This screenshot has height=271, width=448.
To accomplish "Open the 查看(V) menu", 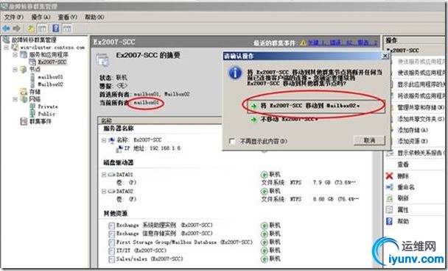I will tap(68, 17).
